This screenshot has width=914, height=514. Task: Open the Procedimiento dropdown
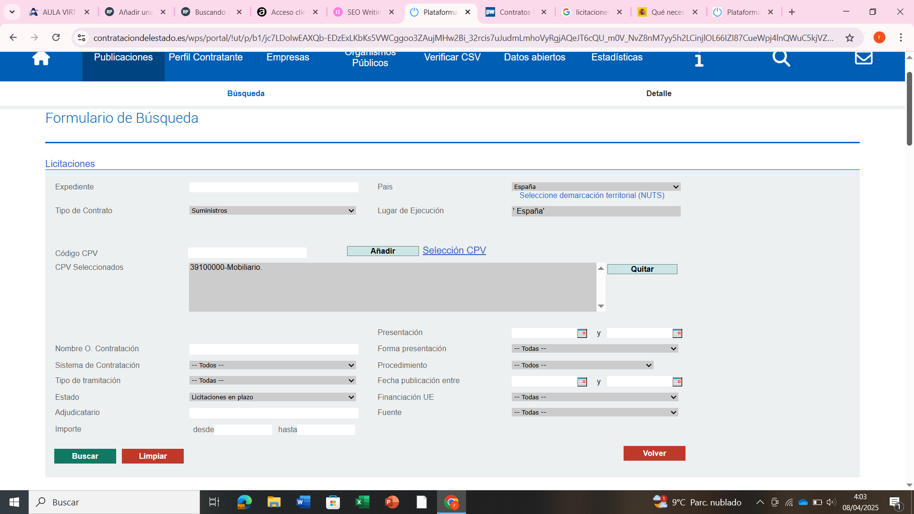[582, 365]
